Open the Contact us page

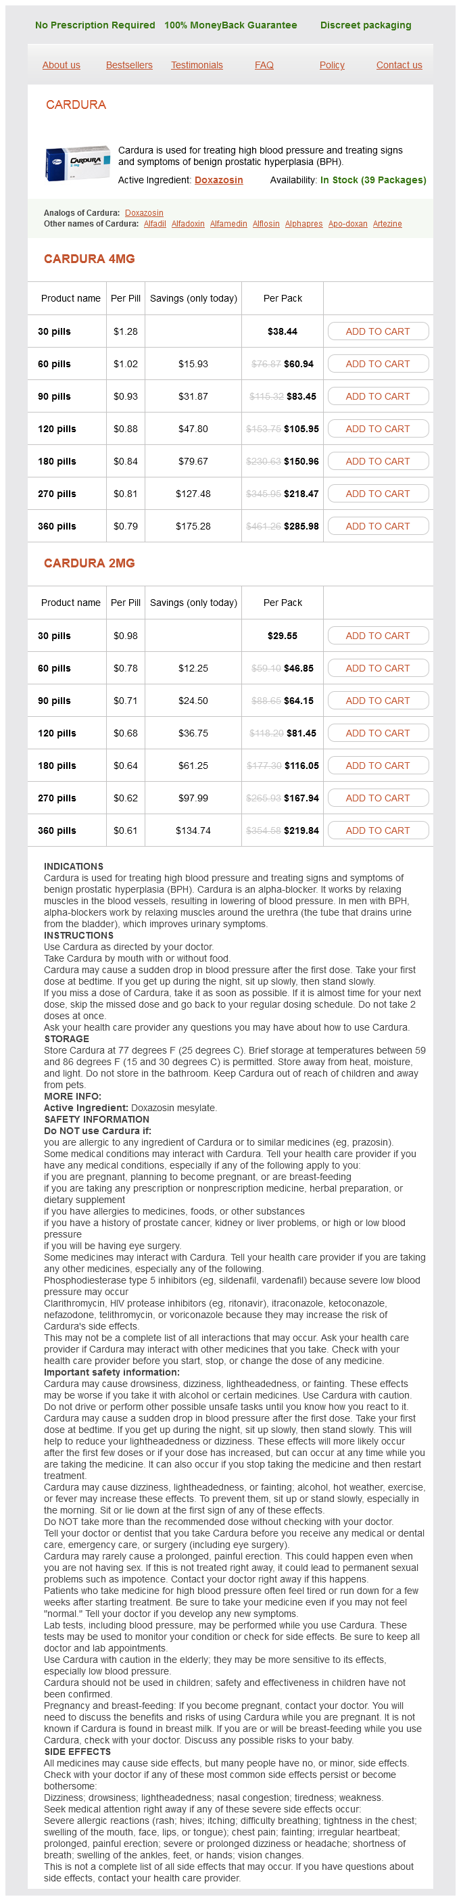click(399, 65)
